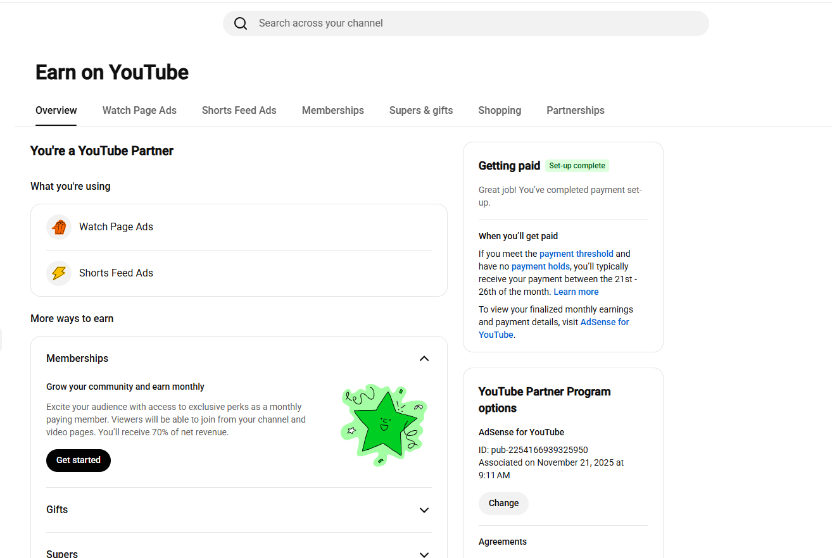This screenshot has height=558, width=832.
Task: Open the Shopping tab
Action: 500,110
